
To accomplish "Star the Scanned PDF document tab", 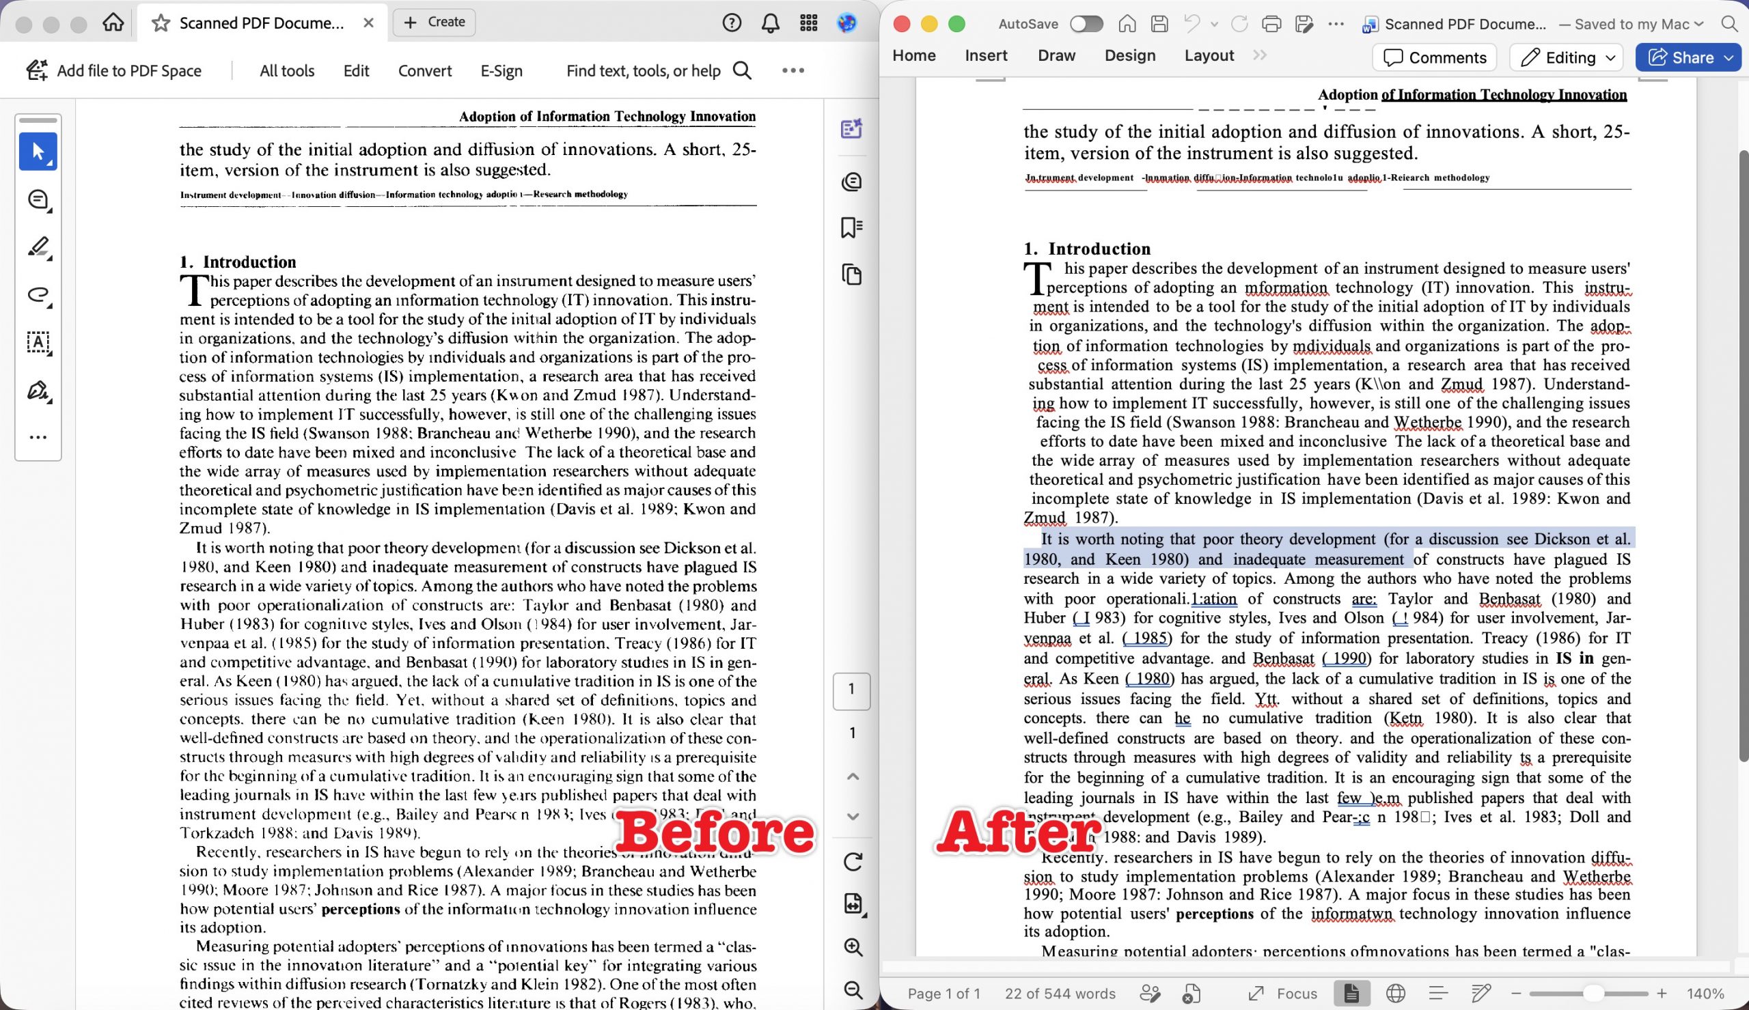I will (x=161, y=23).
